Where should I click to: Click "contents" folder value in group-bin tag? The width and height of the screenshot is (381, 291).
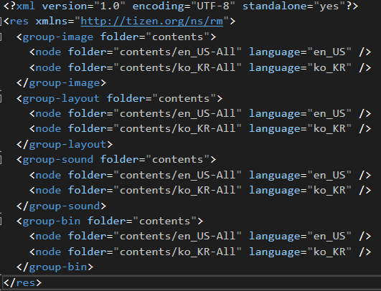[165, 221]
